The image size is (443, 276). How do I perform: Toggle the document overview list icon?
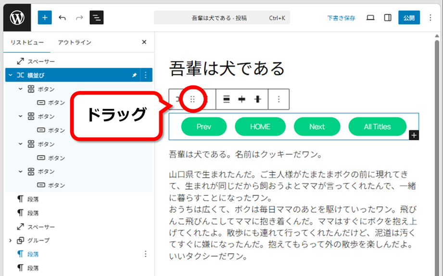point(97,18)
